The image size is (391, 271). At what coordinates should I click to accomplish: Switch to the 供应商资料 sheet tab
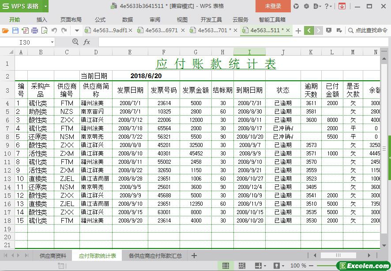(53, 256)
